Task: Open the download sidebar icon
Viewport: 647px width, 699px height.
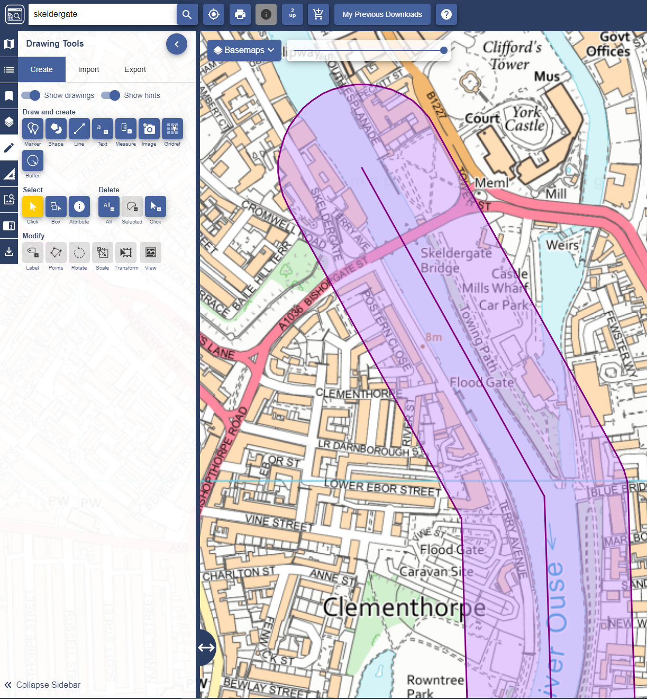Action: (x=9, y=252)
